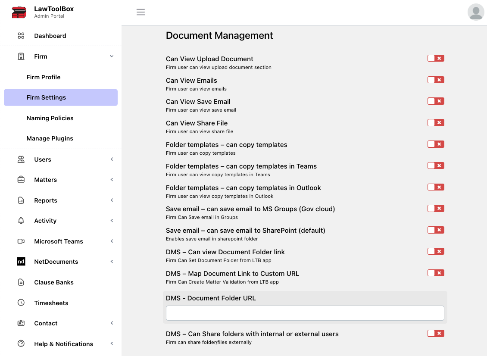Click the NetDocuments nd icon

21,262
